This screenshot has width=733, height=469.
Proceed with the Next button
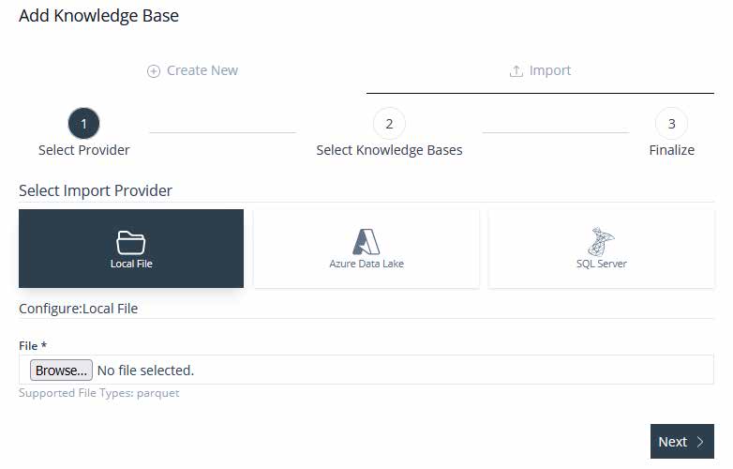pyautogui.click(x=682, y=442)
